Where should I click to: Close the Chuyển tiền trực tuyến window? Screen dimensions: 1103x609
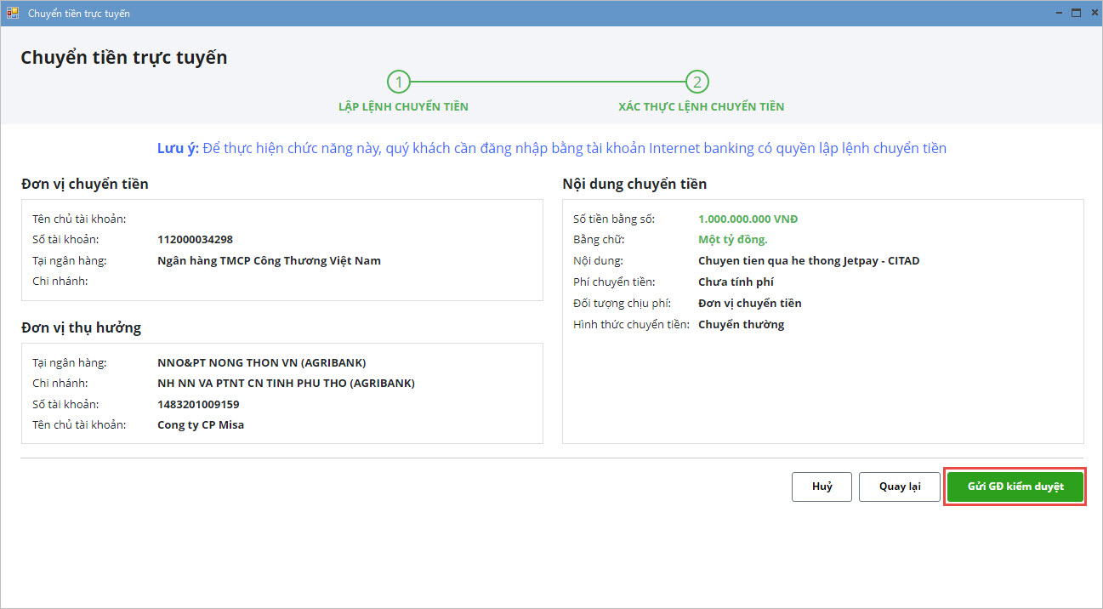[x=1092, y=13]
